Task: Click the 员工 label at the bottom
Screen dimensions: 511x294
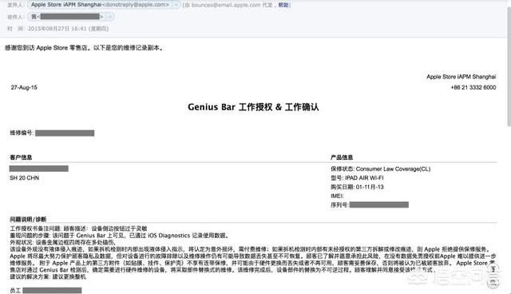Action: [15, 291]
